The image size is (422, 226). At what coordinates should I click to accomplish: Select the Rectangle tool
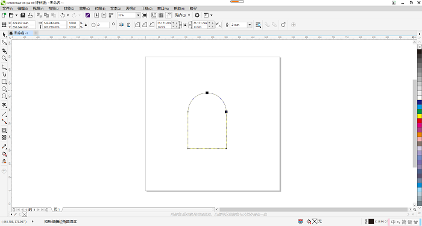4,81
